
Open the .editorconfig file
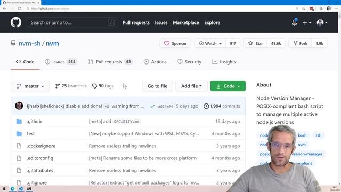pyautogui.click(x=40, y=158)
